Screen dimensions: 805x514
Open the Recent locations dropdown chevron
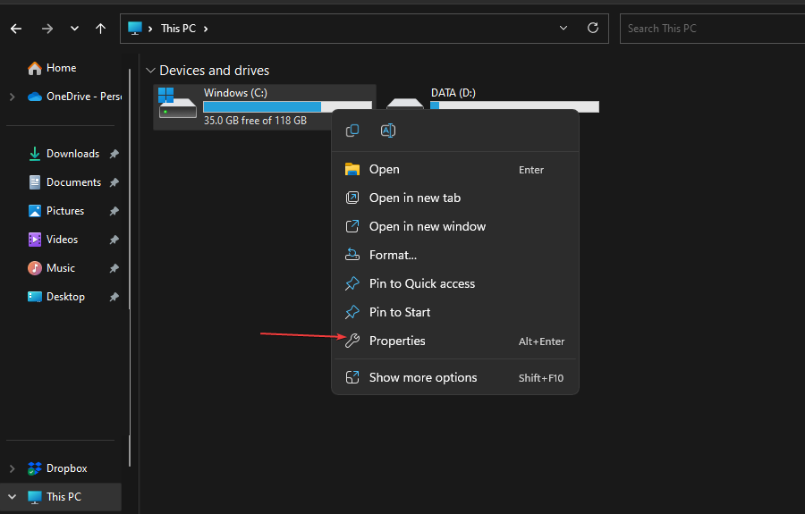click(x=74, y=29)
